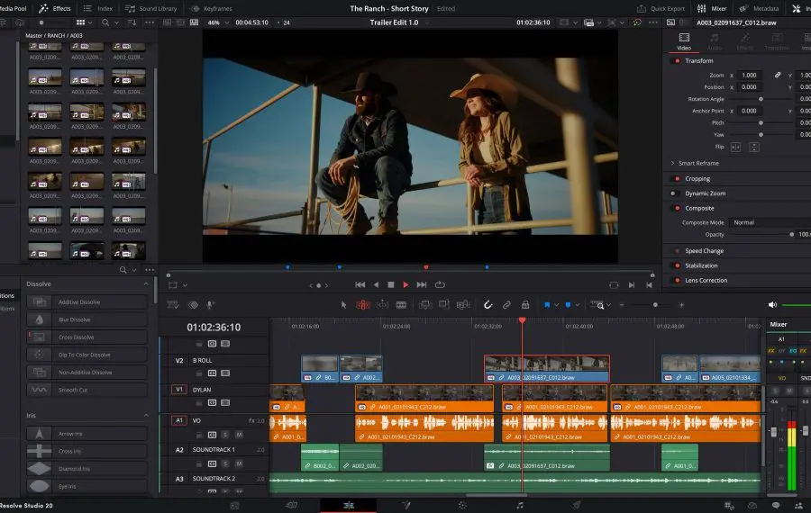Open the marker color dropdown arrow
Screen dimensions: 811x513
click(x=578, y=305)
